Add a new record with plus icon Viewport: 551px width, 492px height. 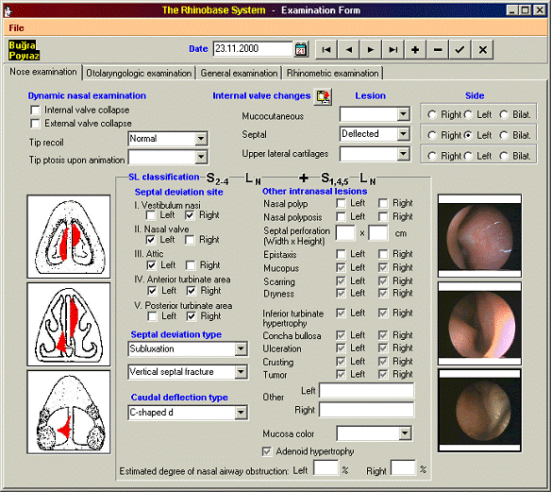(x=415, y=50)
